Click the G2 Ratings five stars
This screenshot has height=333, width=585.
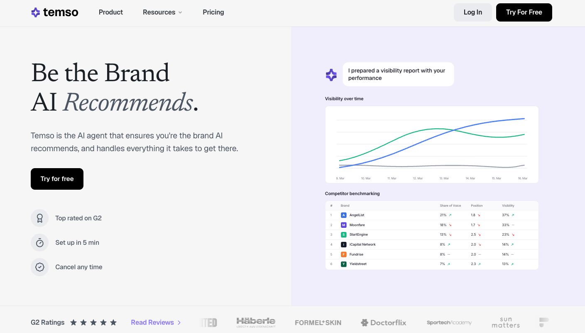coord(93,323)
